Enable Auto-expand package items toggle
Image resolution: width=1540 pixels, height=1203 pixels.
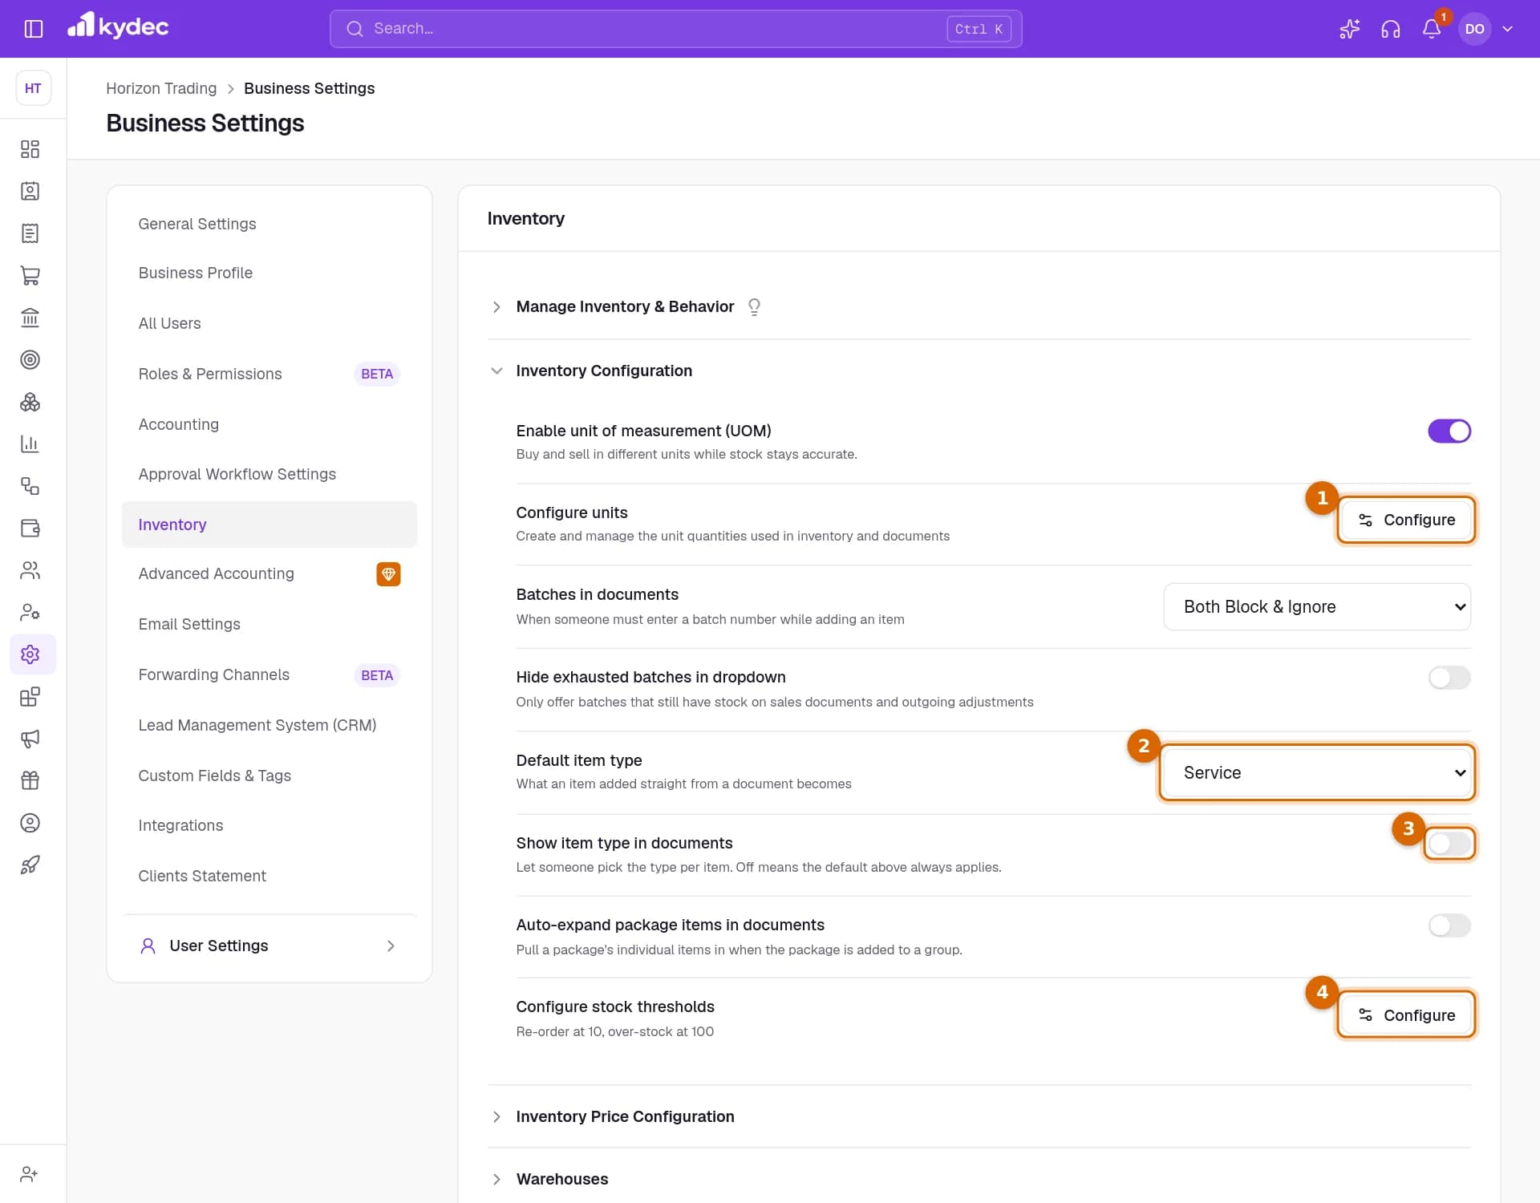click(1449, 926)
